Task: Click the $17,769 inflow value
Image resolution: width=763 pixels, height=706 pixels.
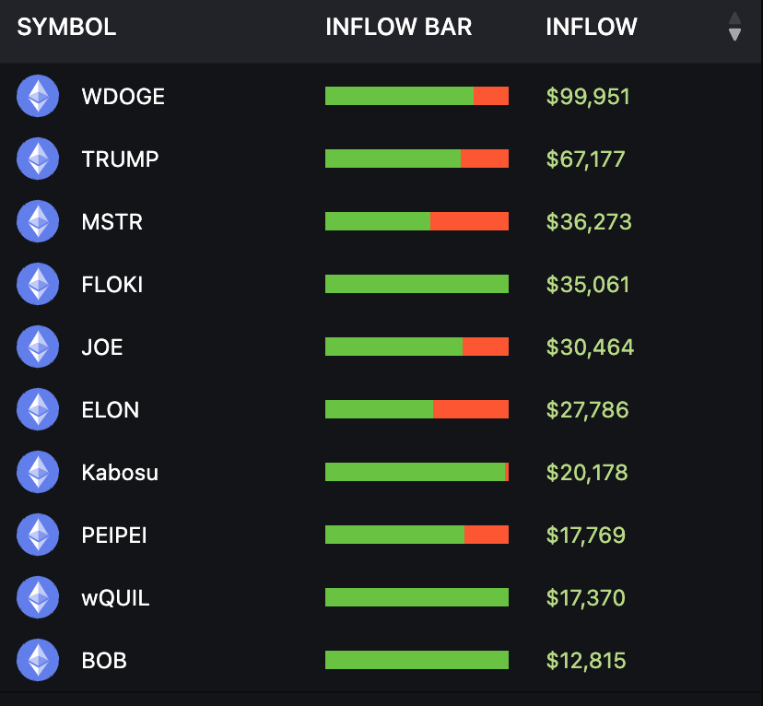Action: [x=586, y=535]
